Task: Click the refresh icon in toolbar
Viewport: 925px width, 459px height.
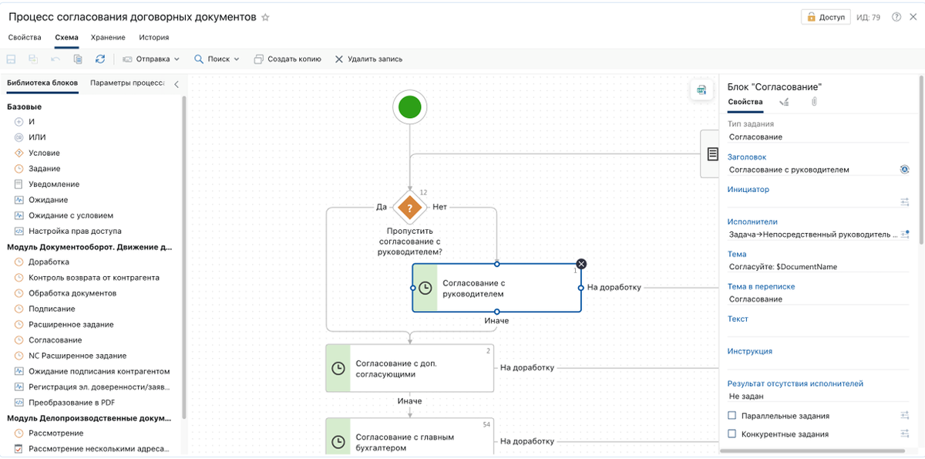Action: pyautogui.click(x=100, y=59)
